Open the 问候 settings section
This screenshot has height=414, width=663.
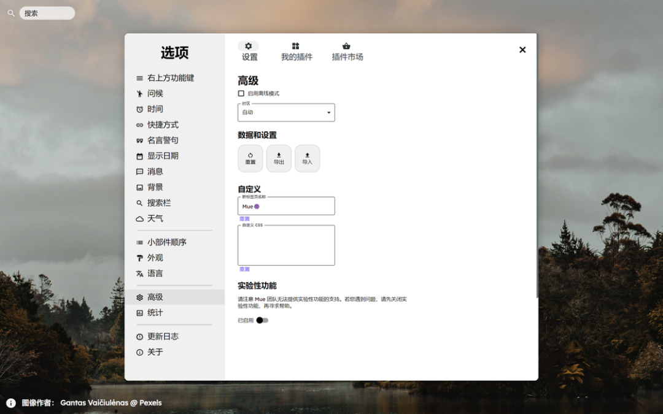point(174,94)
